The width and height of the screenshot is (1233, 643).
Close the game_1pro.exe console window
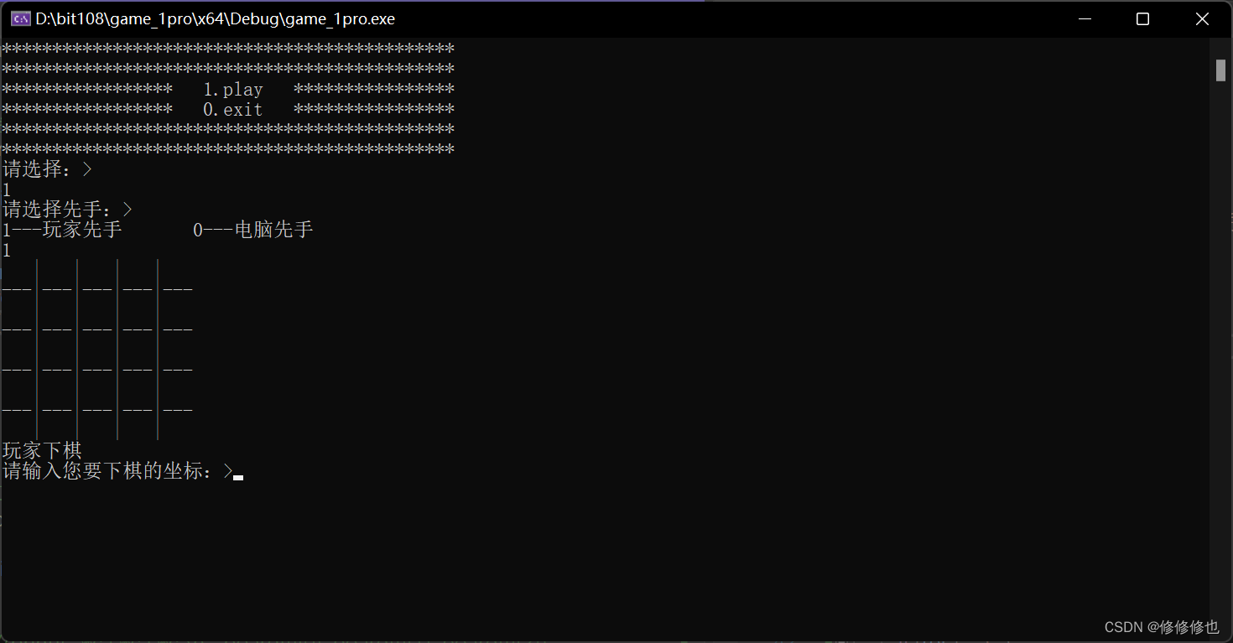pyautogui.click(x=1202, y=18)
